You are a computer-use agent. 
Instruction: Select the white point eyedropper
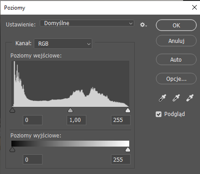pyautogui.click(x=190, y=98)
